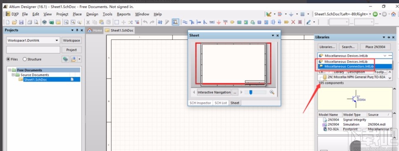Switch to the SCH List tab
The width and height of the screenshot is (399, 151).
[221, 103]
